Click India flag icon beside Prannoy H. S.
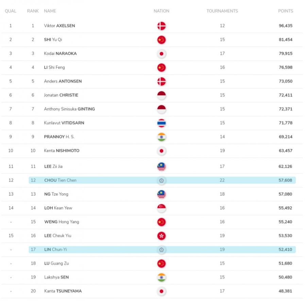The width and height of the screenshot is (306, 301). [x=161, y=137]
